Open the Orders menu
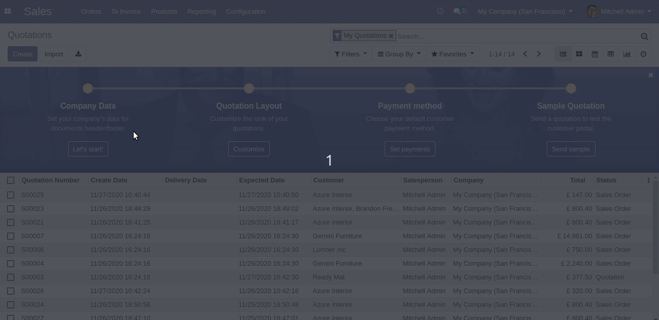659x320 pixels. click(x=91, y=11)
